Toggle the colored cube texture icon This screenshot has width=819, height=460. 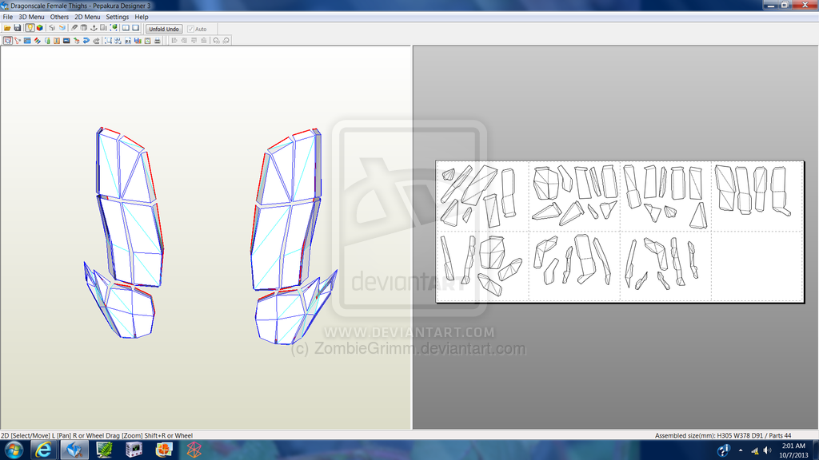(40, 28)
